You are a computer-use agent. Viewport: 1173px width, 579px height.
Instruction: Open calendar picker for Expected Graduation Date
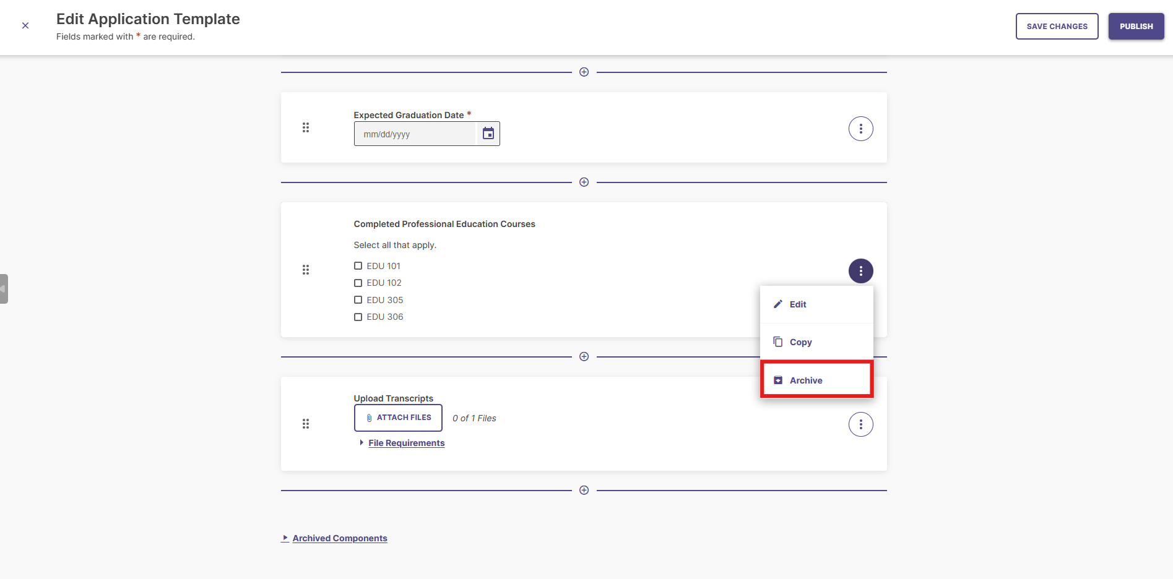(488, 134)
